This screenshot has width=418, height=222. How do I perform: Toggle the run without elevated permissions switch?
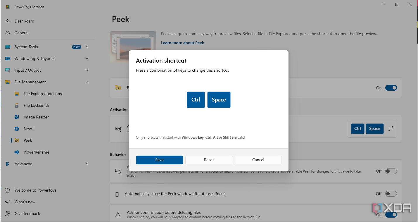[x=391, y=171]
